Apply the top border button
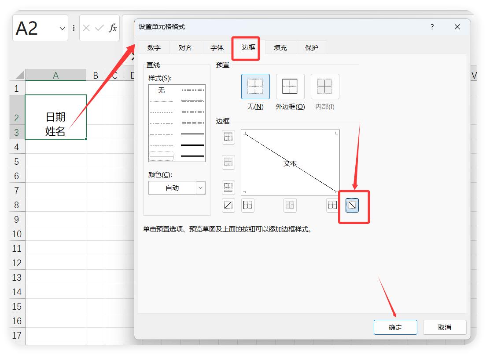The height and width of the screenshot is (354, 486). click(228, 137)
